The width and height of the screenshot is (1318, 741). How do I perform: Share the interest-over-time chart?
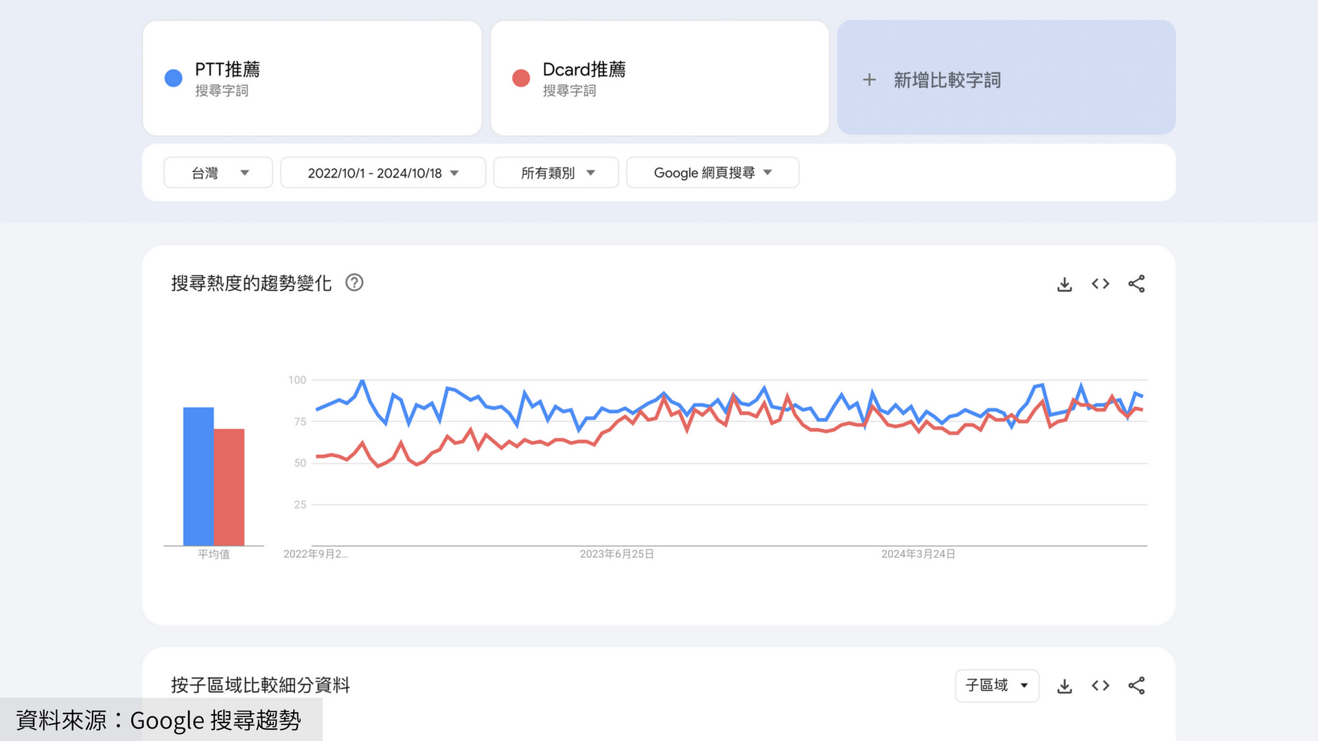click(1136, 284)
